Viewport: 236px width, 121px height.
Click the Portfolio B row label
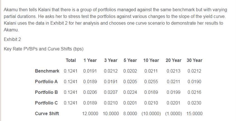click(46, 92)
